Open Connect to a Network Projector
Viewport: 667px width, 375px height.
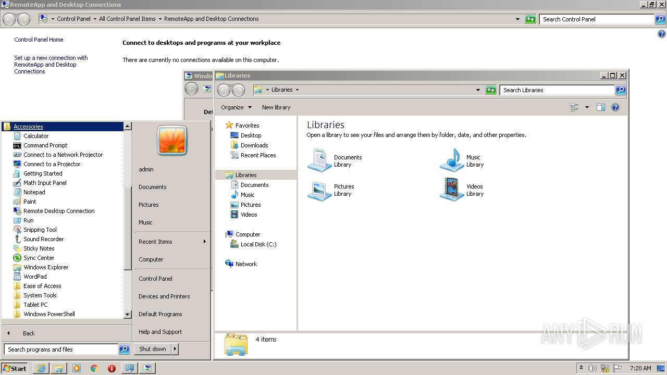coord(63,155)
